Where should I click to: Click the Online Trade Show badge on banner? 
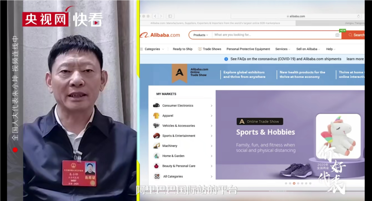260,121
